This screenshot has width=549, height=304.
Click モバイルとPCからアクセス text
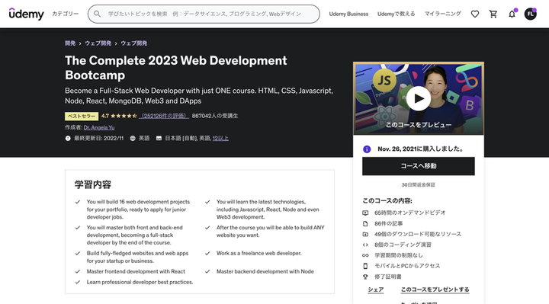pyautogui.click(x=407, y=266)
